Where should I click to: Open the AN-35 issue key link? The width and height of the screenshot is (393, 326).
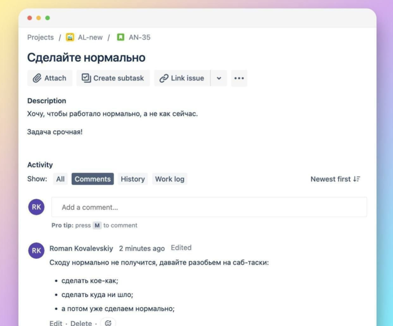(x=140, y=37)
